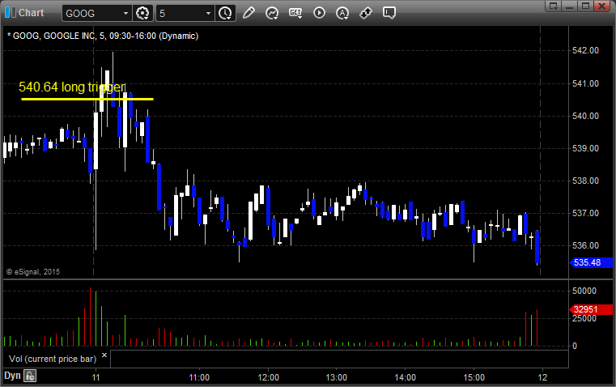
Task: Click the 50000 volume axis label
Action: click(x=584, y=291)
